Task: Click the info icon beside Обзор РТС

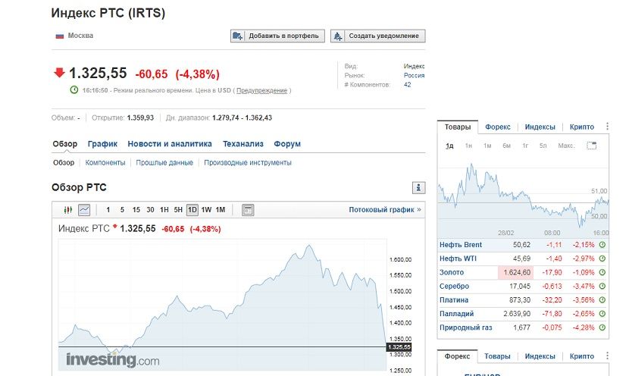Action: pos(418,187)
